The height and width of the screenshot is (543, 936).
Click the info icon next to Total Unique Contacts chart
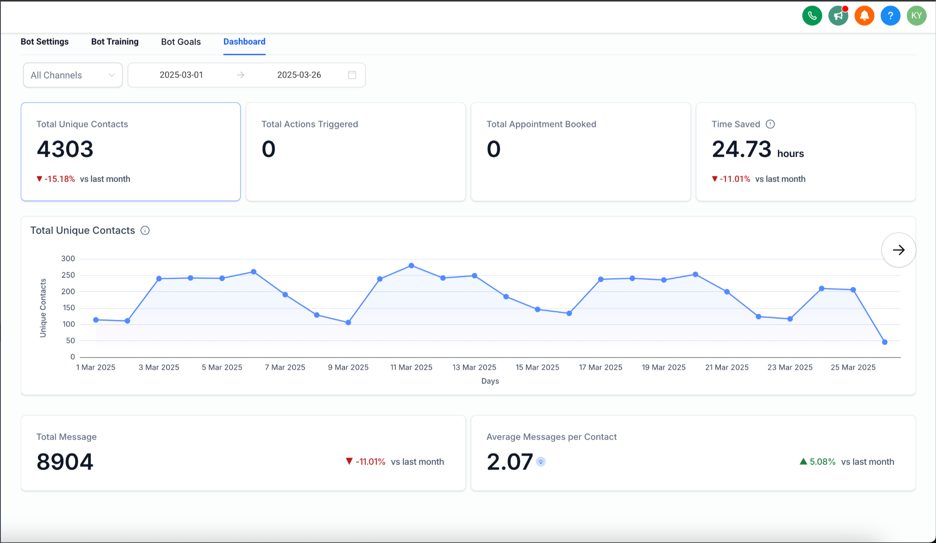pyautogui.click(x=145, y=230)
